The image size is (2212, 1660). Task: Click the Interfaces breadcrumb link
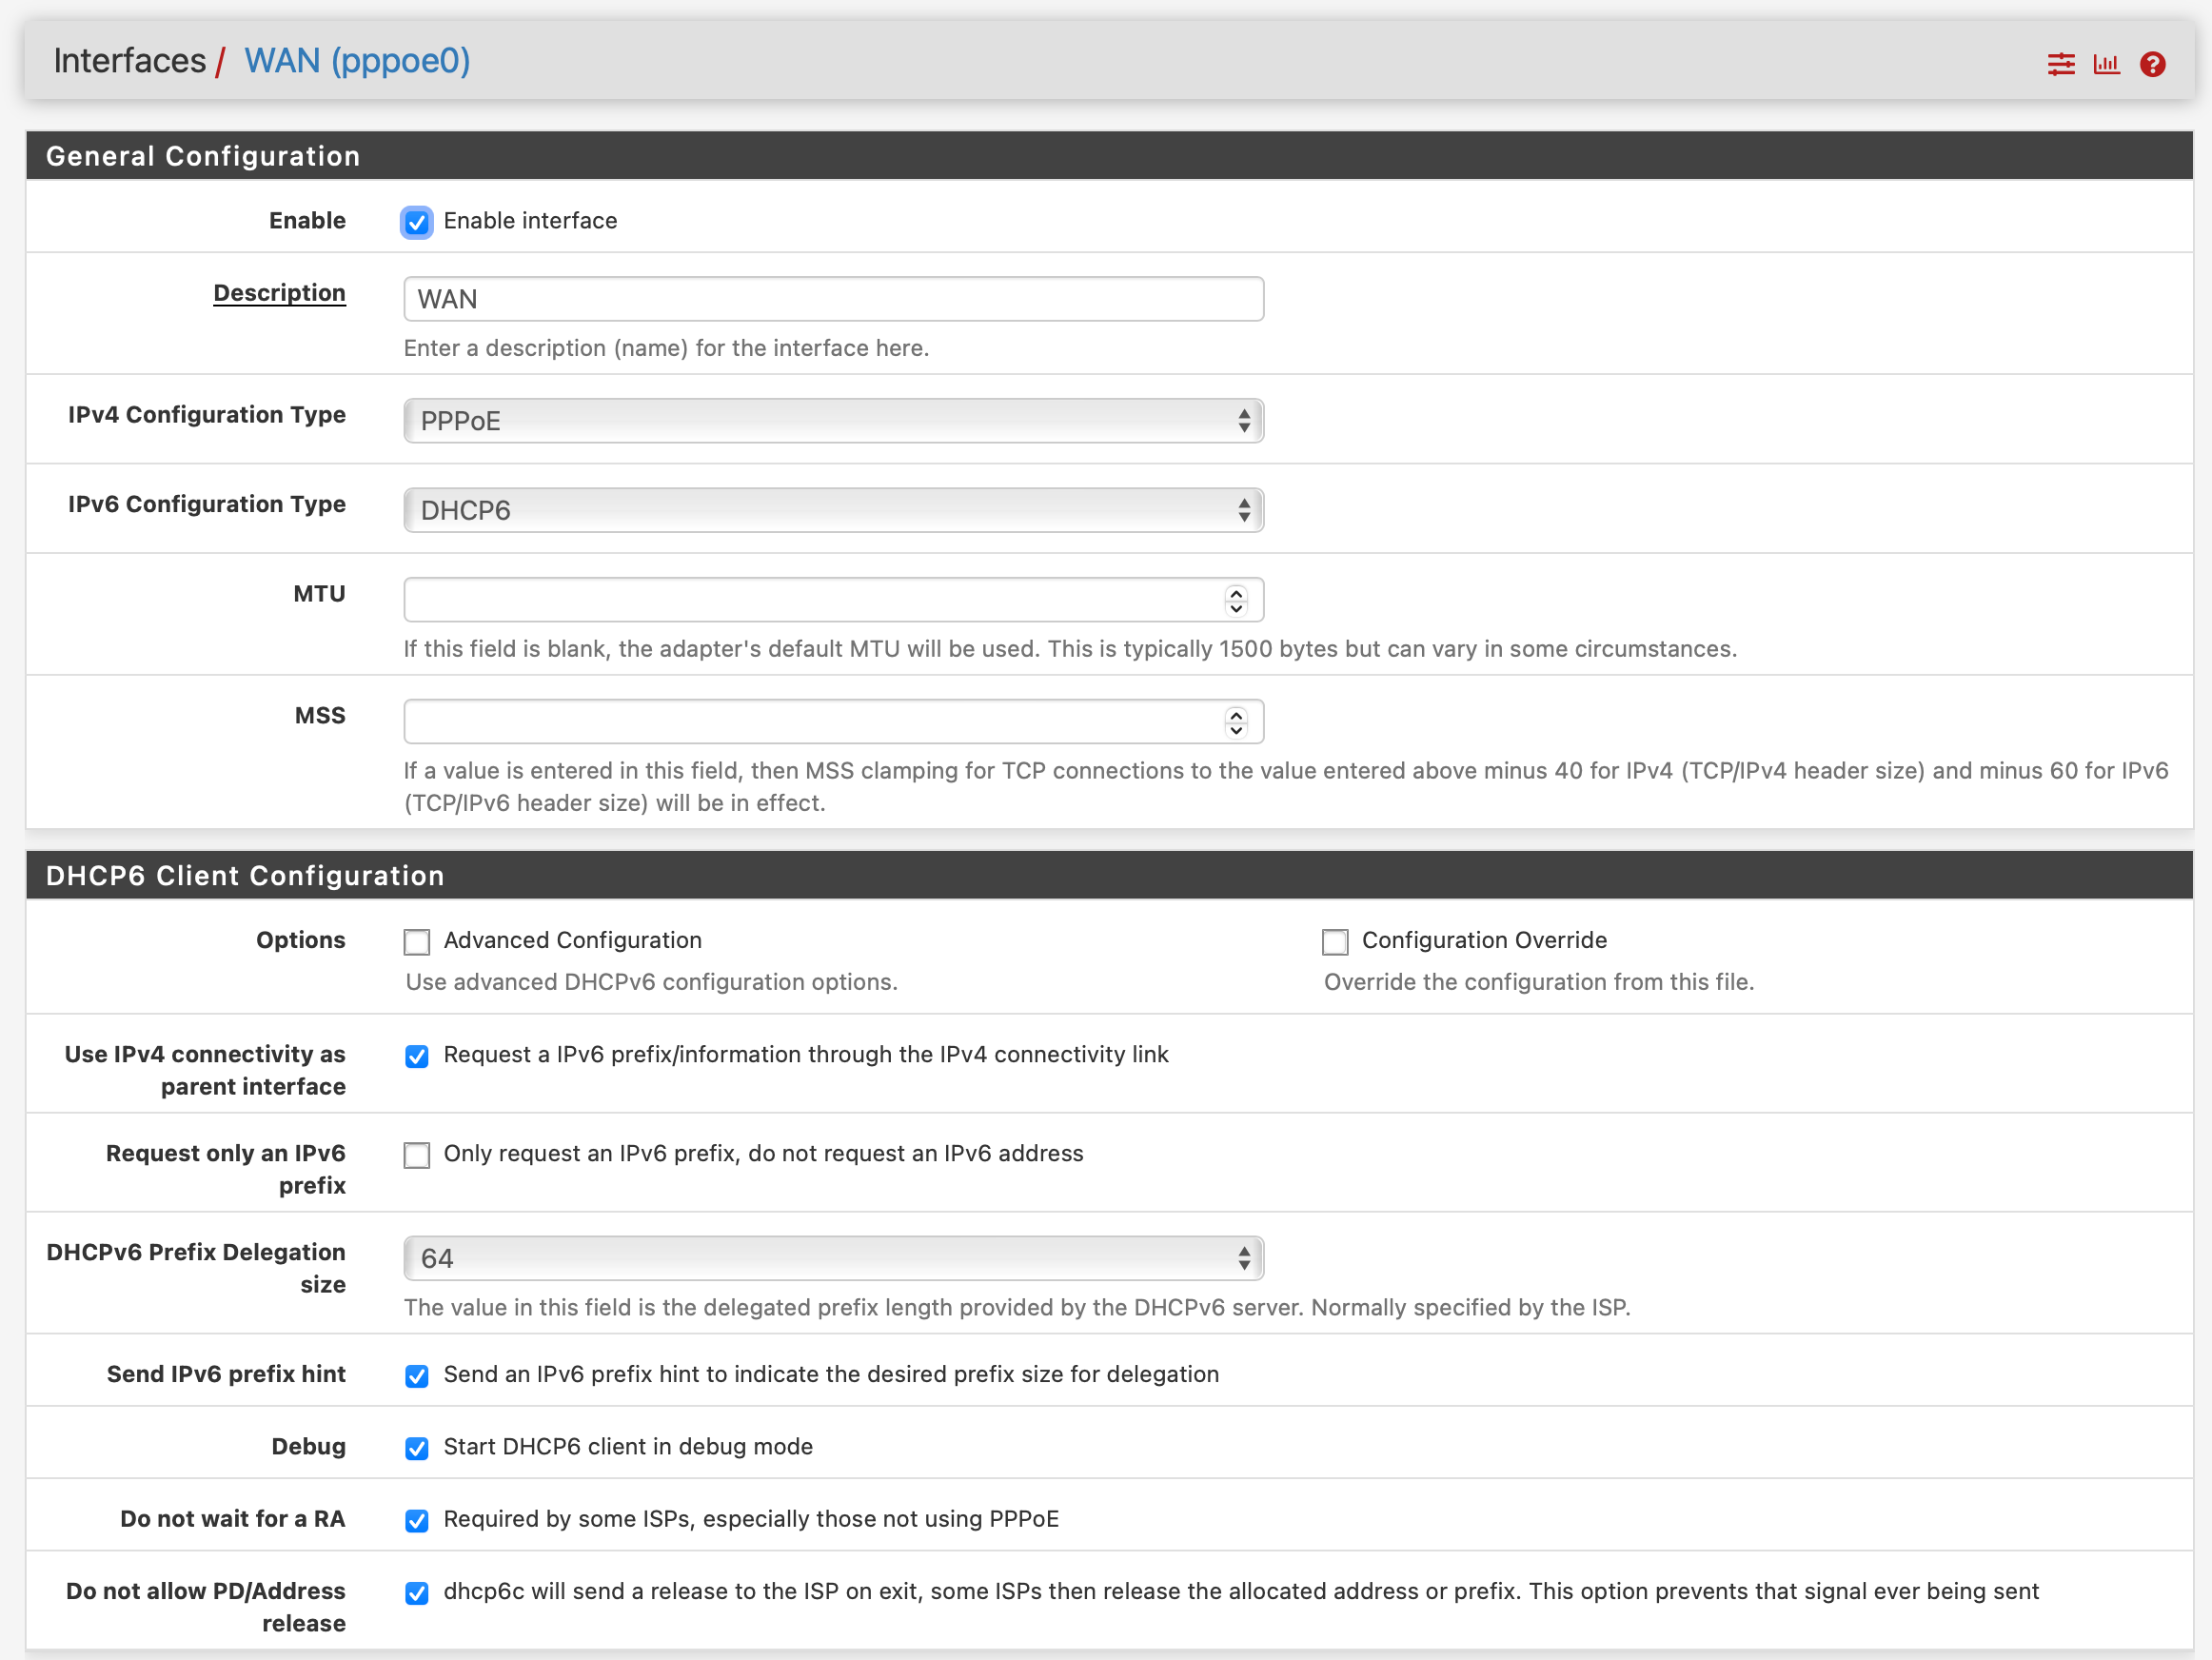(x=129, y=61)
